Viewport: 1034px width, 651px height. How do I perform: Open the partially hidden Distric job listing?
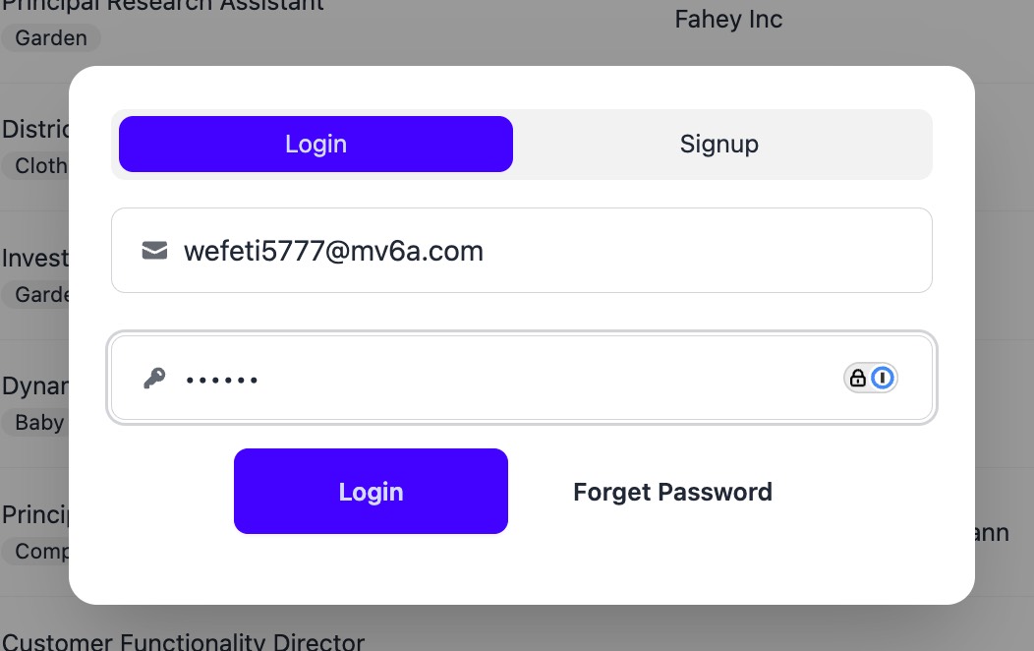pos(34,130)
